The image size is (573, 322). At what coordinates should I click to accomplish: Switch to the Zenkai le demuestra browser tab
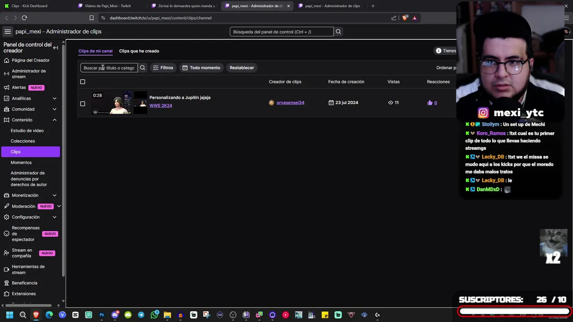(x=184, y=6)
